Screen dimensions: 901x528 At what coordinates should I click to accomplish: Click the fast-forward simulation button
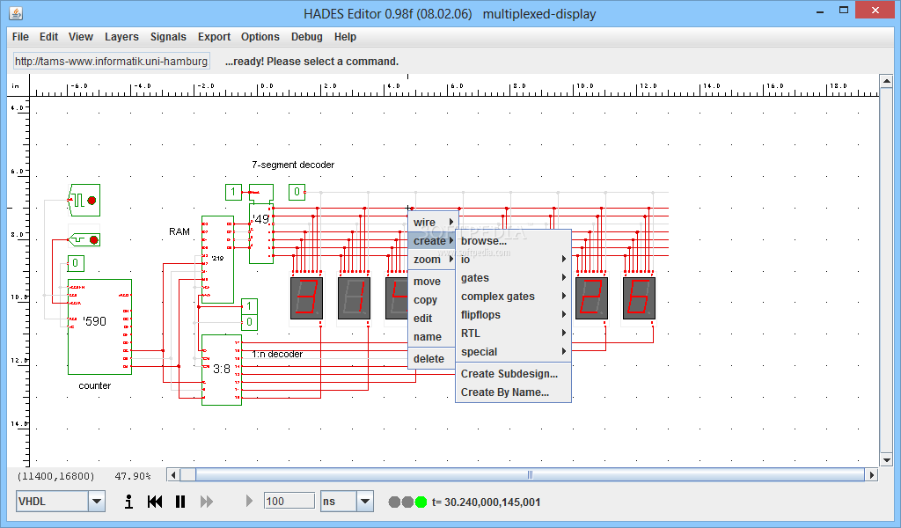pos(206,502)
